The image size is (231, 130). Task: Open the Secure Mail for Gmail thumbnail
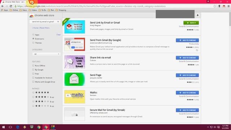tap(75, 114)
